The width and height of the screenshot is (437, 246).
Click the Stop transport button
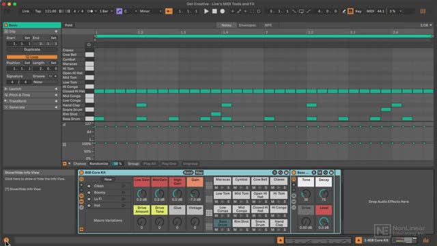tap(214, 11)
